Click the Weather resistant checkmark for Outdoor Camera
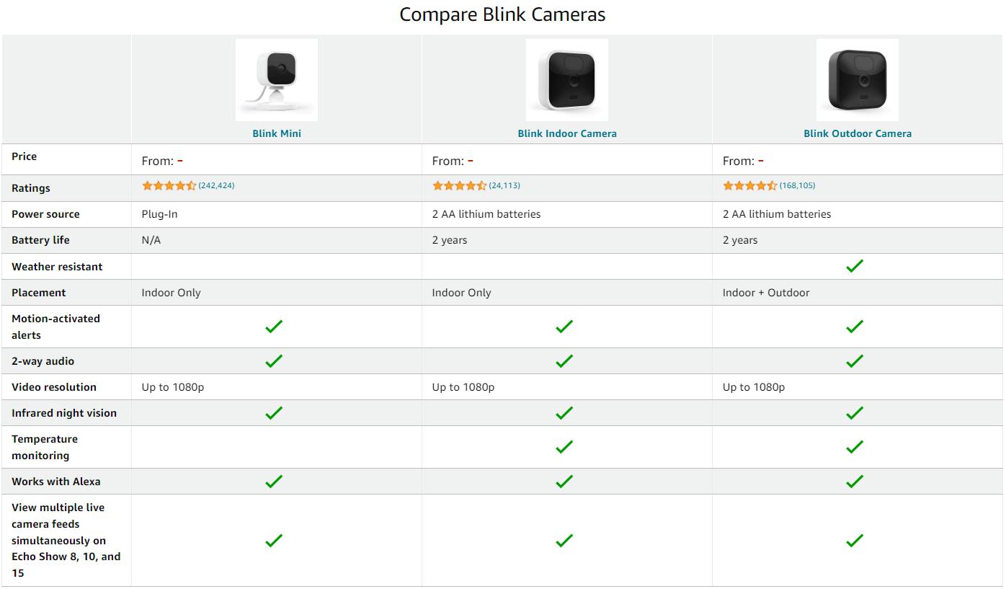This screenshot has height=589, width=1006. [x=855, y=266]
